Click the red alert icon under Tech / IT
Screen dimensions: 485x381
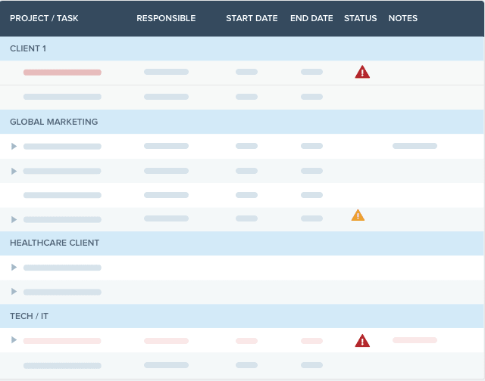[362, 341]
